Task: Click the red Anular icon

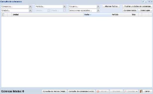Action: click(98, 91)
